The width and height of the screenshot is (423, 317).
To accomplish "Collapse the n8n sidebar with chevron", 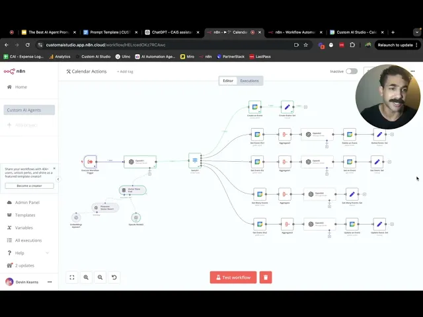I will point(58,179).
